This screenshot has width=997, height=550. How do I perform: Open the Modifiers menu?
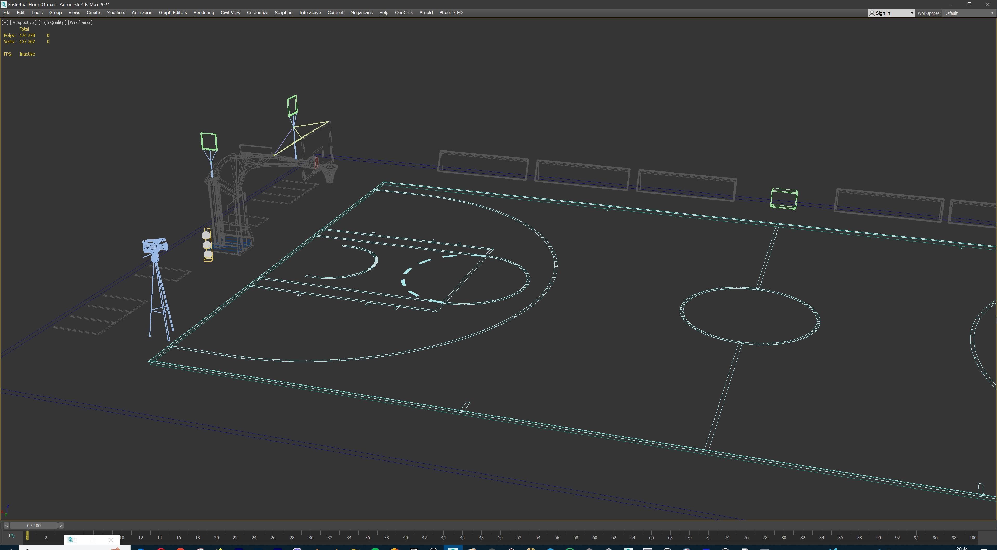point(116,13)
